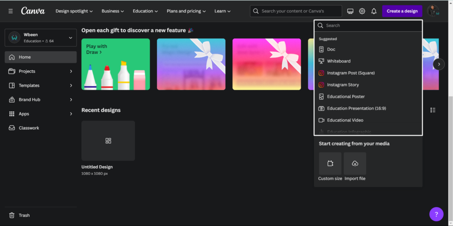Click the Apps grid icon

click(x=12, y=114)
